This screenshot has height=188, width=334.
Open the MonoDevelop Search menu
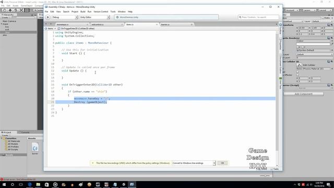[66, 11]
